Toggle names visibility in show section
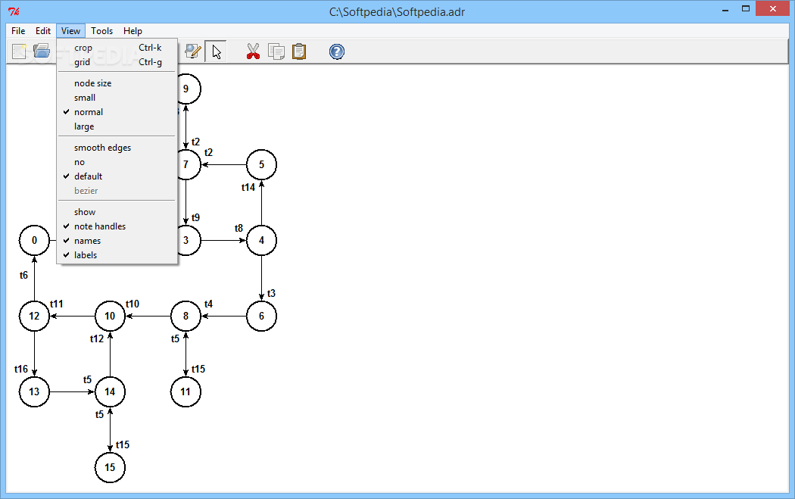The width and height of the screenshot is (795, 499). point(117,241)
